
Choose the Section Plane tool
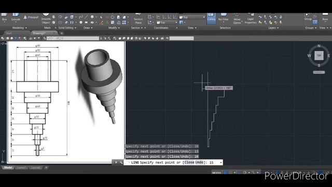139,19
